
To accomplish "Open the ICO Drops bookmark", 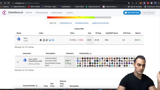I will [49, 7].
